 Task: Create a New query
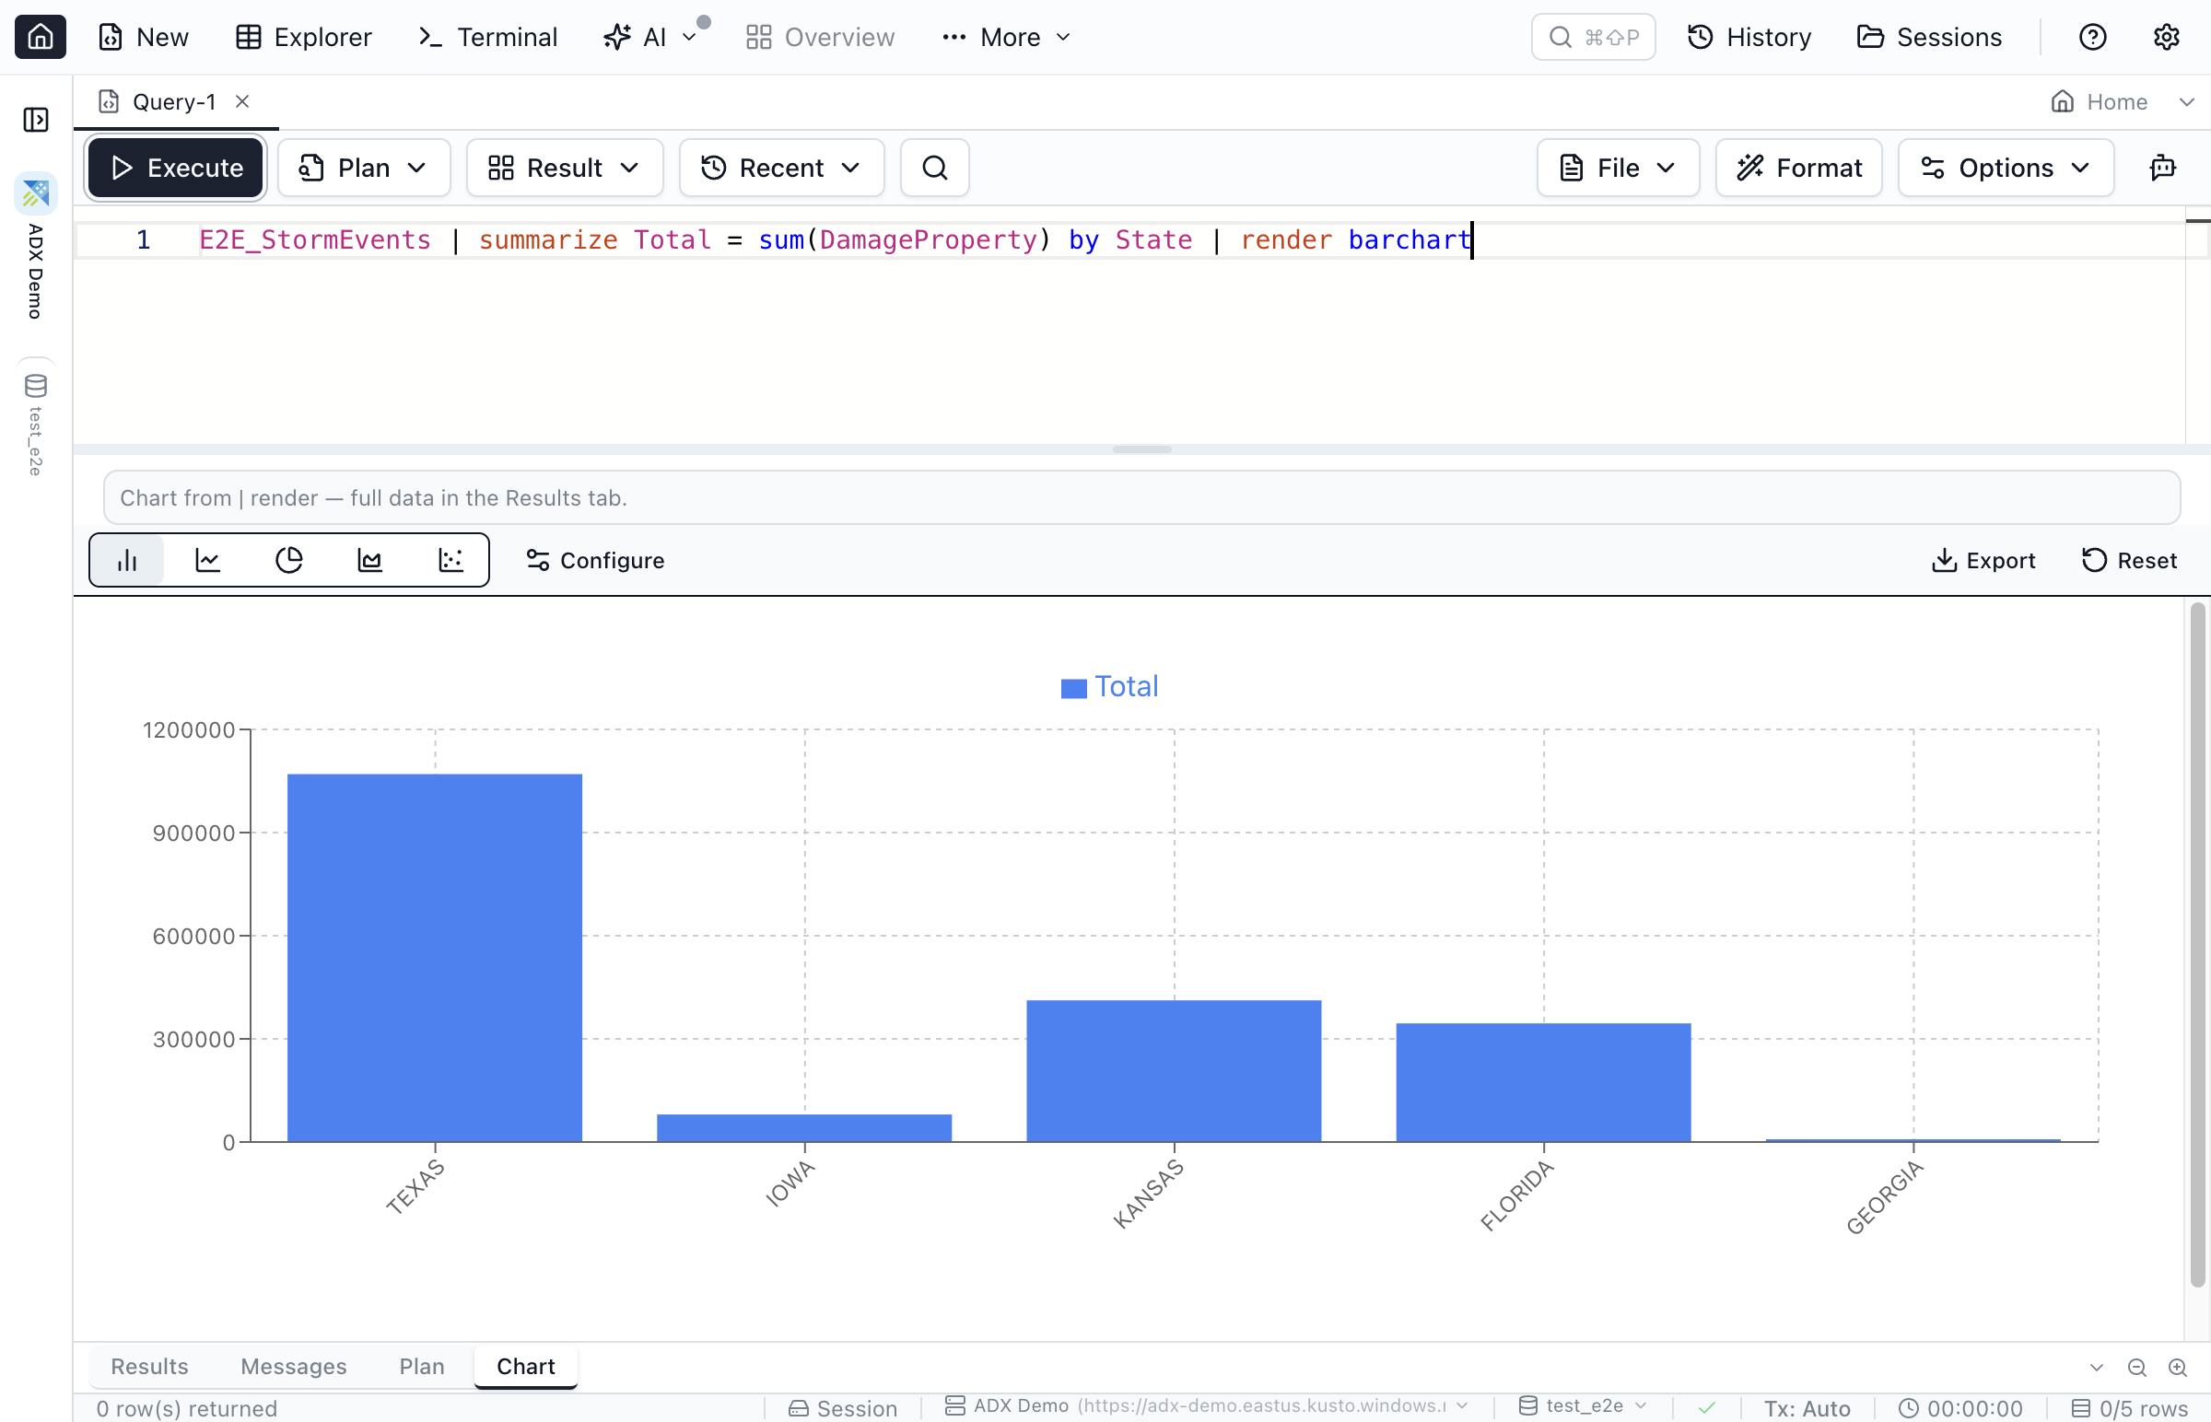coord(144,37)
